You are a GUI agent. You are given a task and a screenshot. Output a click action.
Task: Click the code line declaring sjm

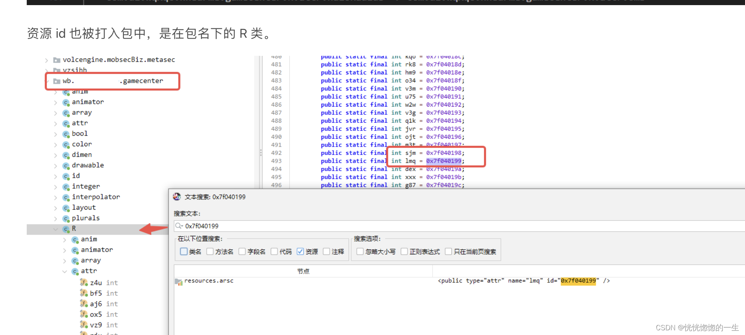(392, 153)
